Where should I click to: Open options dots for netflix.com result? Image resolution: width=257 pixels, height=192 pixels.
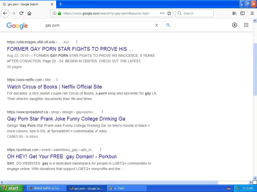coord(57,79)
